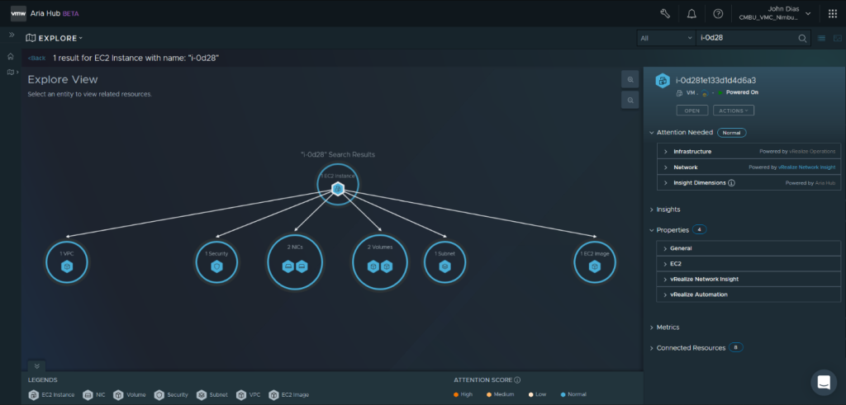Zoom in on the Explore View
Screen dimensions: 846x405
[630, 79]
